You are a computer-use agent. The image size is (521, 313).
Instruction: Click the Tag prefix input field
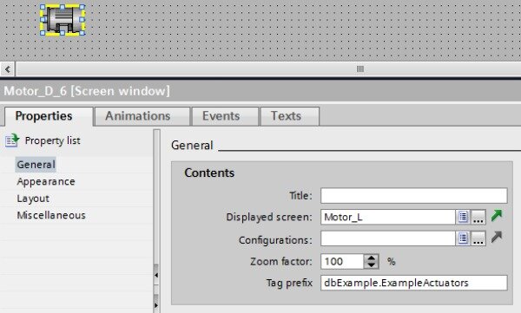point(413,283)
